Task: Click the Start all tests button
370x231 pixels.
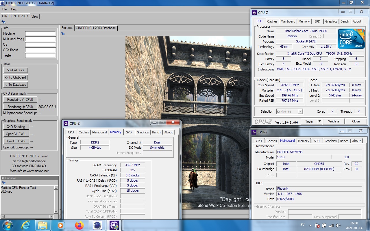Action: [x=16, y=70]
